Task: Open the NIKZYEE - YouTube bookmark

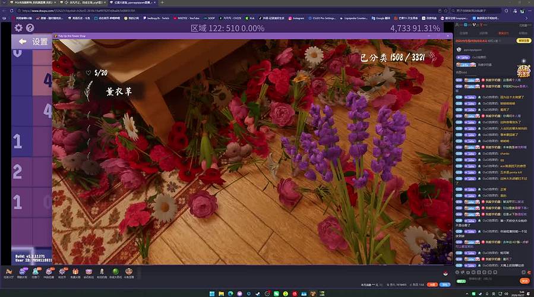Action: point(187,18)
